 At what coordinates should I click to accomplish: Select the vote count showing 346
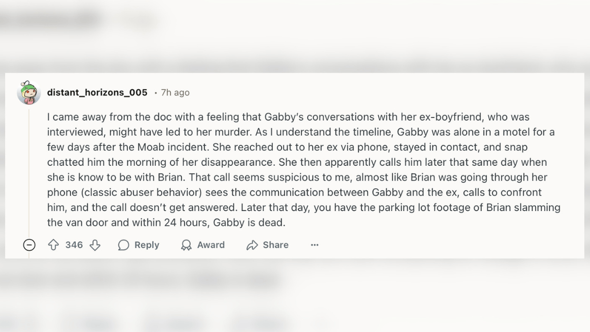click(73, 244)
